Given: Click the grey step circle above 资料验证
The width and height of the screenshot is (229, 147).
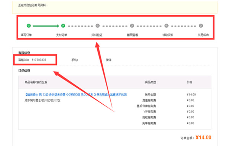Looking at the screenshot, I should (98, 26).
